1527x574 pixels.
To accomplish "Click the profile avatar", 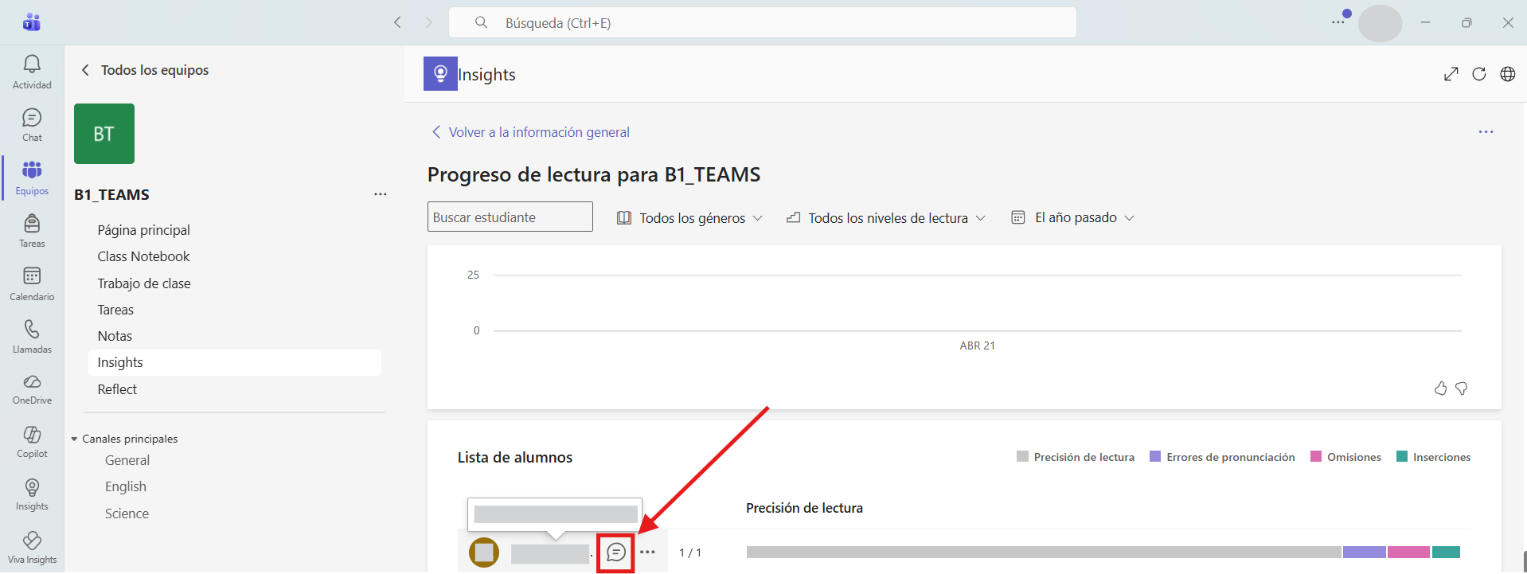I will click(x=1380, y=23).
